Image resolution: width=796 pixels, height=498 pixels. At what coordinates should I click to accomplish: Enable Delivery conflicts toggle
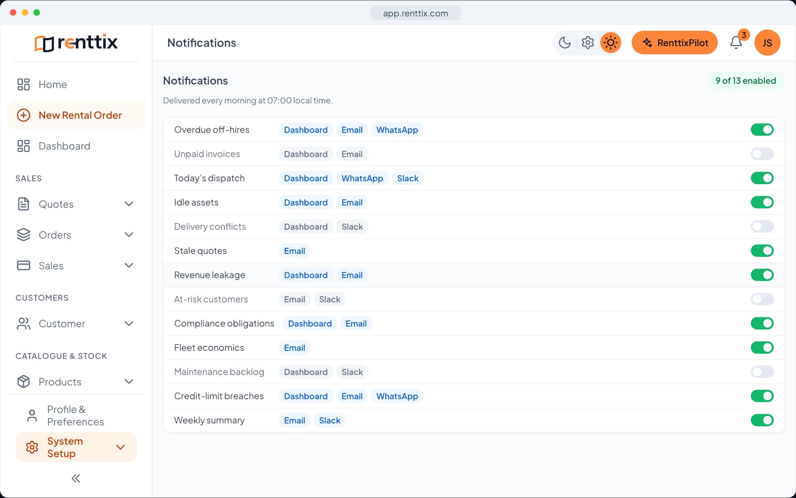coord(762,227)
